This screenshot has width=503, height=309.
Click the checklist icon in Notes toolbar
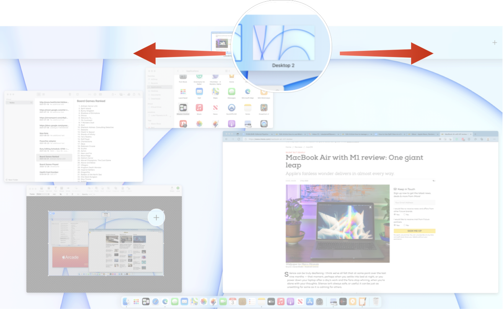[x=95, y=94]
